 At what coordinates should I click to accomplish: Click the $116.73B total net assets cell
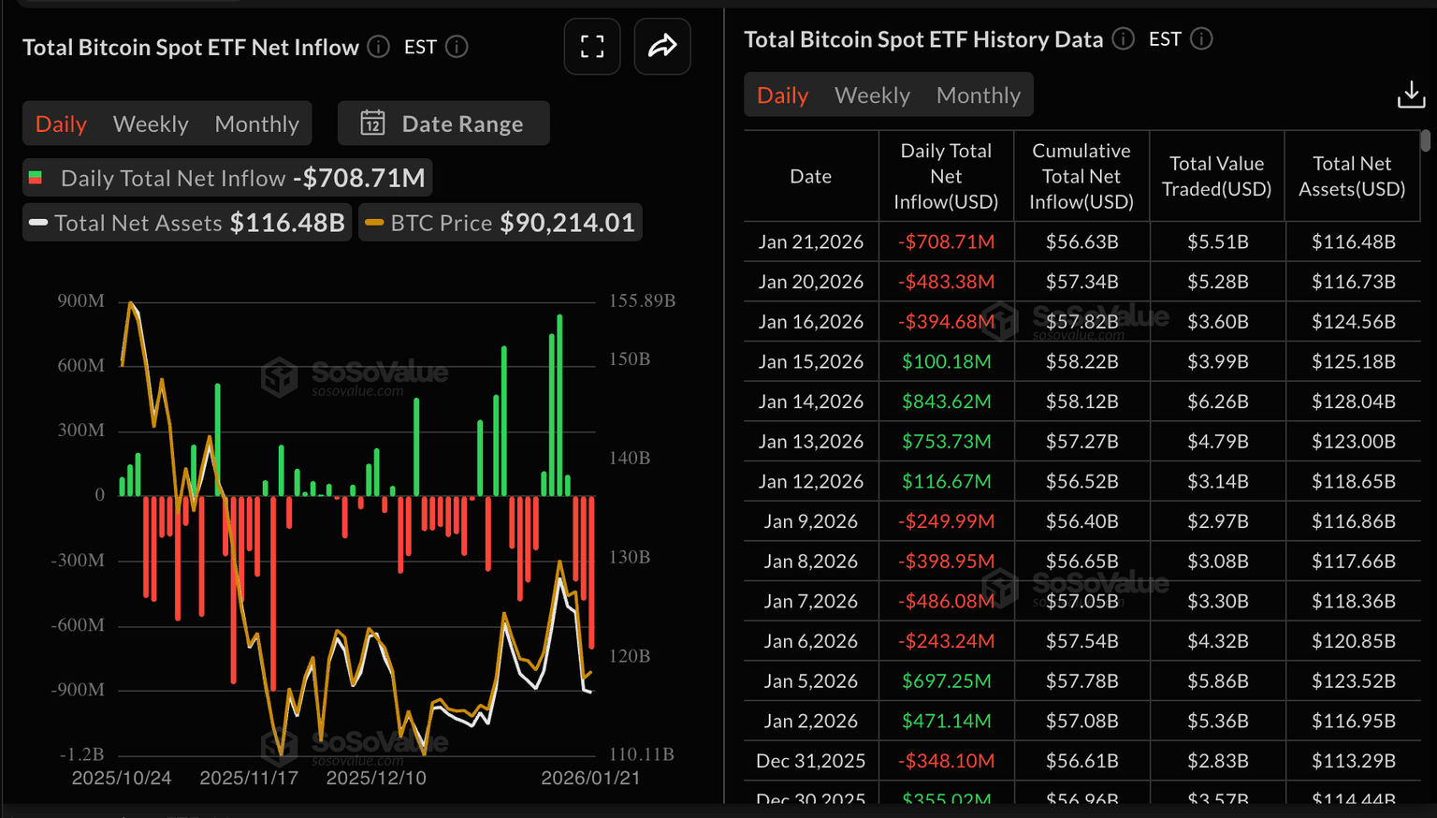pos(1353,282)
